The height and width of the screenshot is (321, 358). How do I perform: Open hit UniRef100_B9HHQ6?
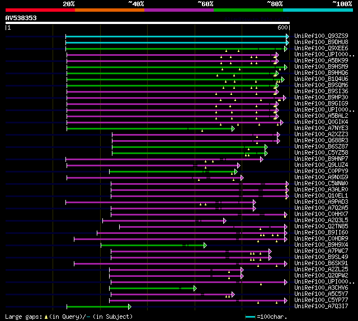(321, 73)
